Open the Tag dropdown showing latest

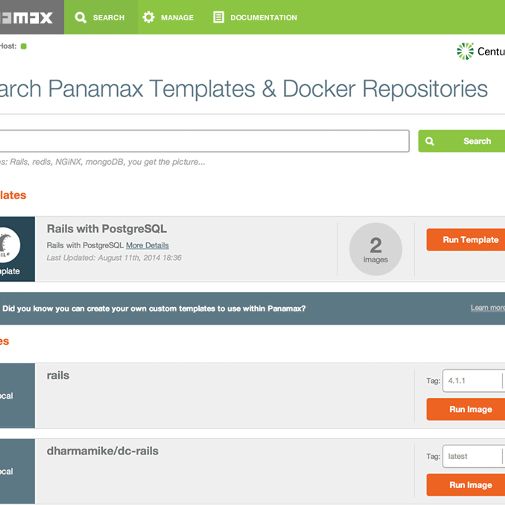point(474,456)
